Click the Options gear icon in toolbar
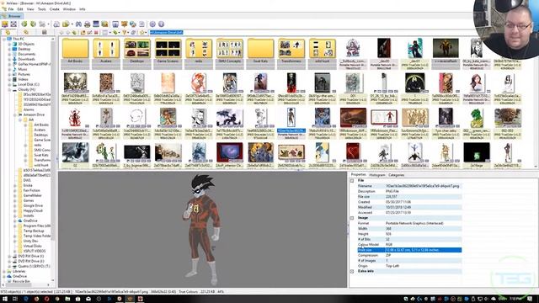Screen dimensions: 539x303 pyautogui.click(x=152, y=24)
